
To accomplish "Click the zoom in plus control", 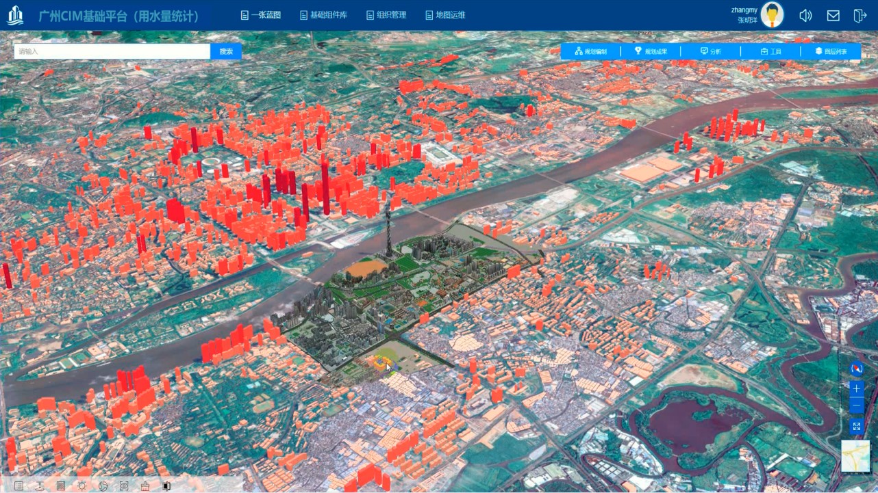I will 857,388.
